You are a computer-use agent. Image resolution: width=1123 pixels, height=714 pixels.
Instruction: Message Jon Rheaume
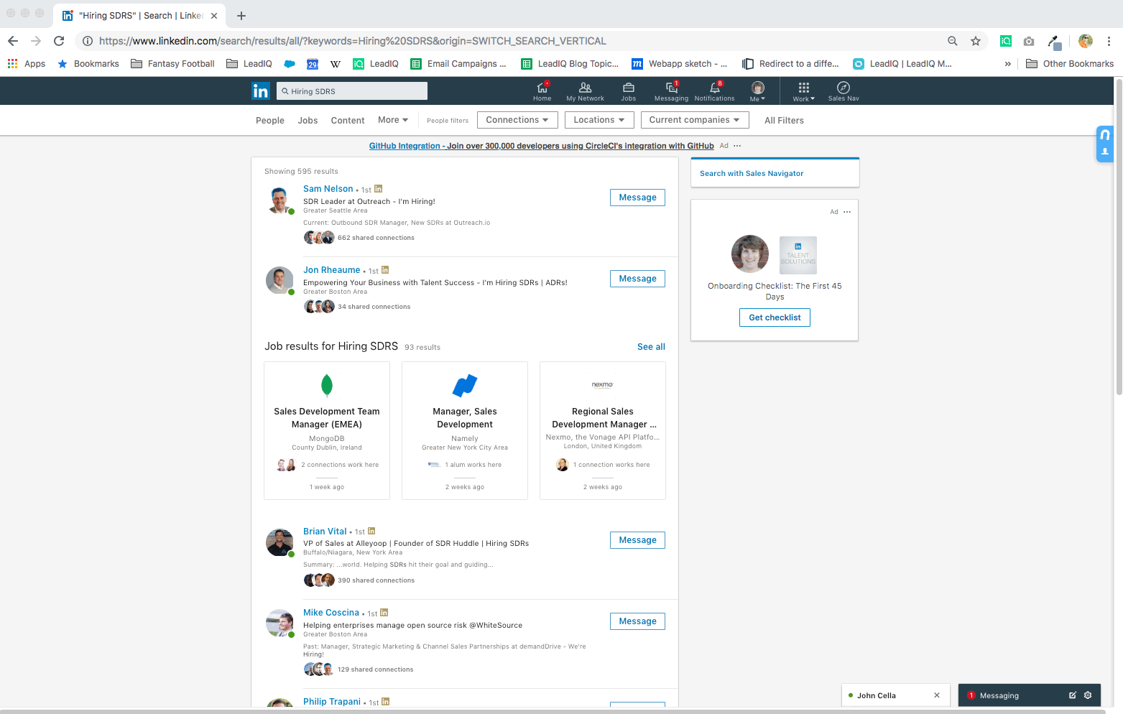click(637, 279)
